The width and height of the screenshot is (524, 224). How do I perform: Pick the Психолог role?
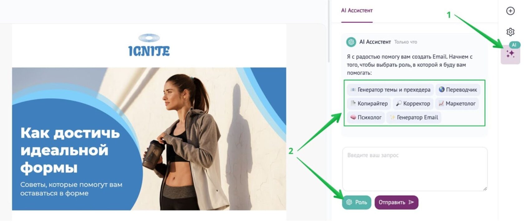pos(366,117)
